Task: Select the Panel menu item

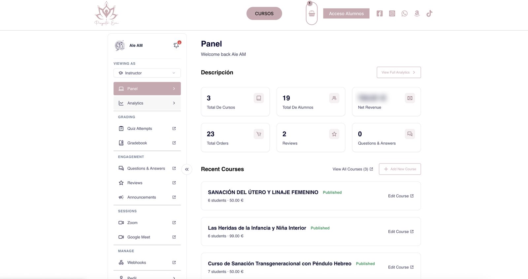Action: coord(147,89)
